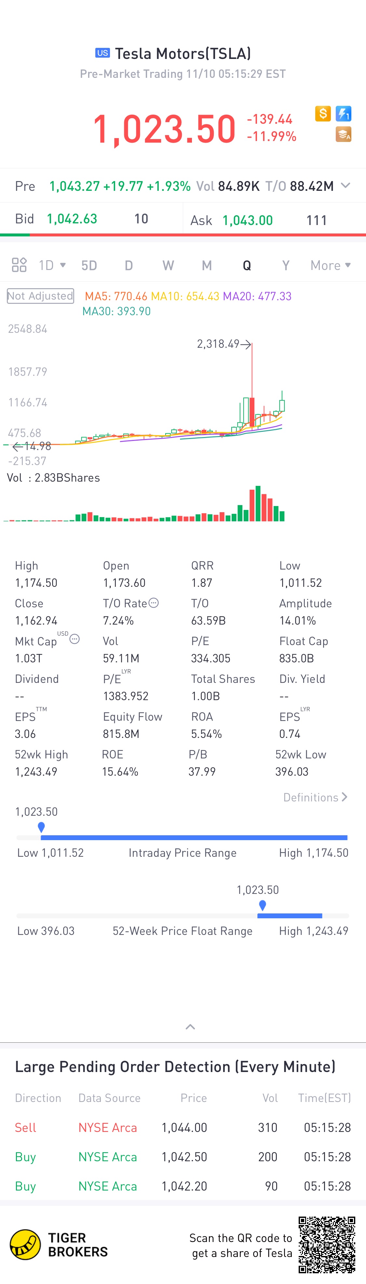Switch to the Y yearly chart tab

tap(286, 265)
